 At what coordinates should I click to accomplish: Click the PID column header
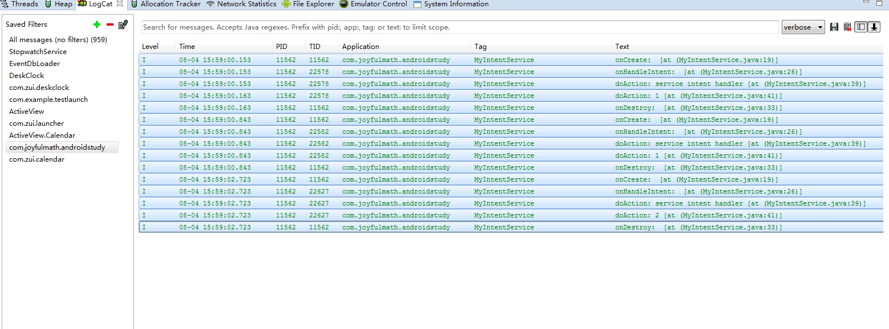289,47
